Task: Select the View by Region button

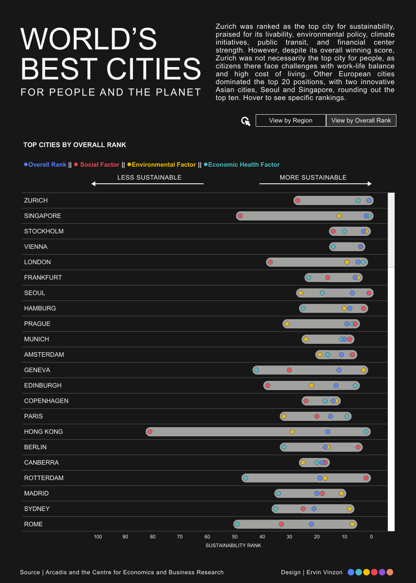Action: [x=291, y=120]
